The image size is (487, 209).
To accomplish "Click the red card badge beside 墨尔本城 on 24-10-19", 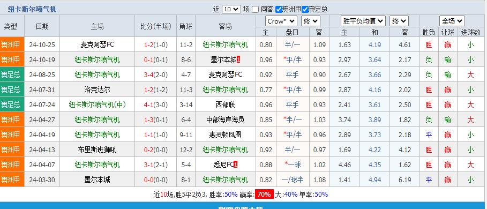I will [238, 59].
